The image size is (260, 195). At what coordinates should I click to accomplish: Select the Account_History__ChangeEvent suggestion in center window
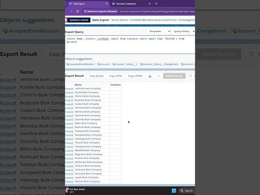tap(159, 64)
